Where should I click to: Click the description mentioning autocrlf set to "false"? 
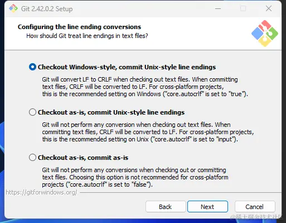click(135, 177)
